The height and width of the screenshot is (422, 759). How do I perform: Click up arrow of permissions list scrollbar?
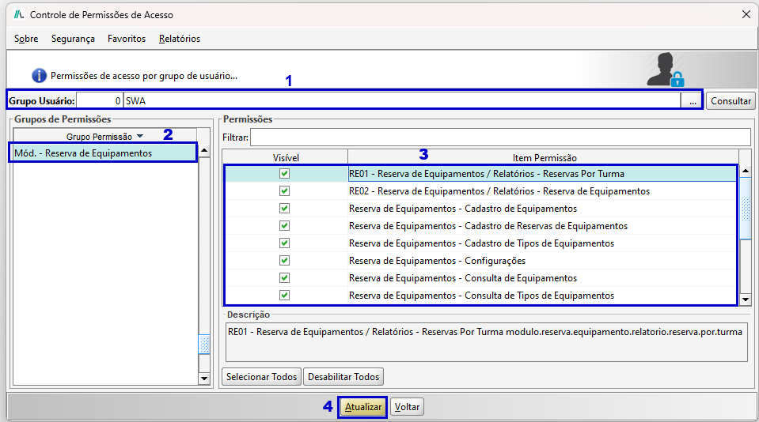[x=746, y=171]
